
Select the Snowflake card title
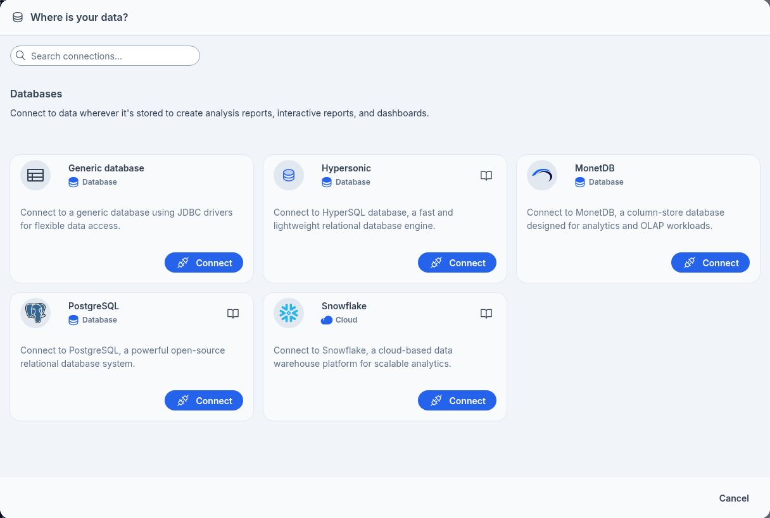coord(344,306)
